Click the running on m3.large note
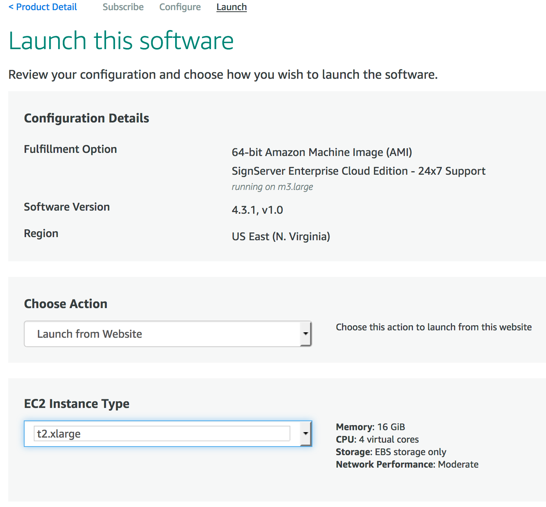546x507 pixels. tap(272, 187)
